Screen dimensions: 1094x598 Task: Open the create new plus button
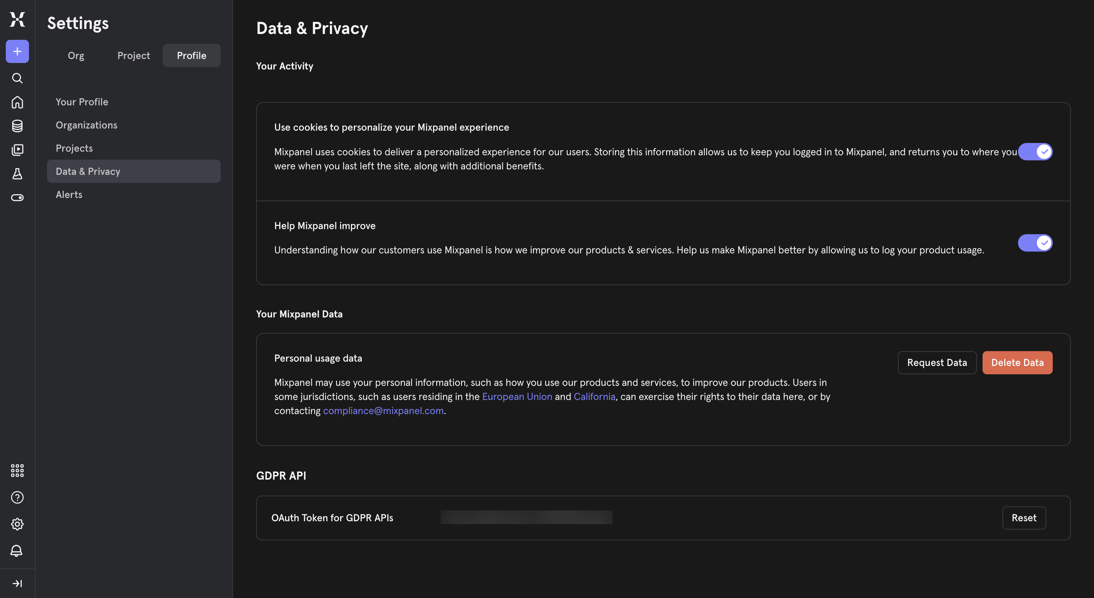click(x=17, y=51)
